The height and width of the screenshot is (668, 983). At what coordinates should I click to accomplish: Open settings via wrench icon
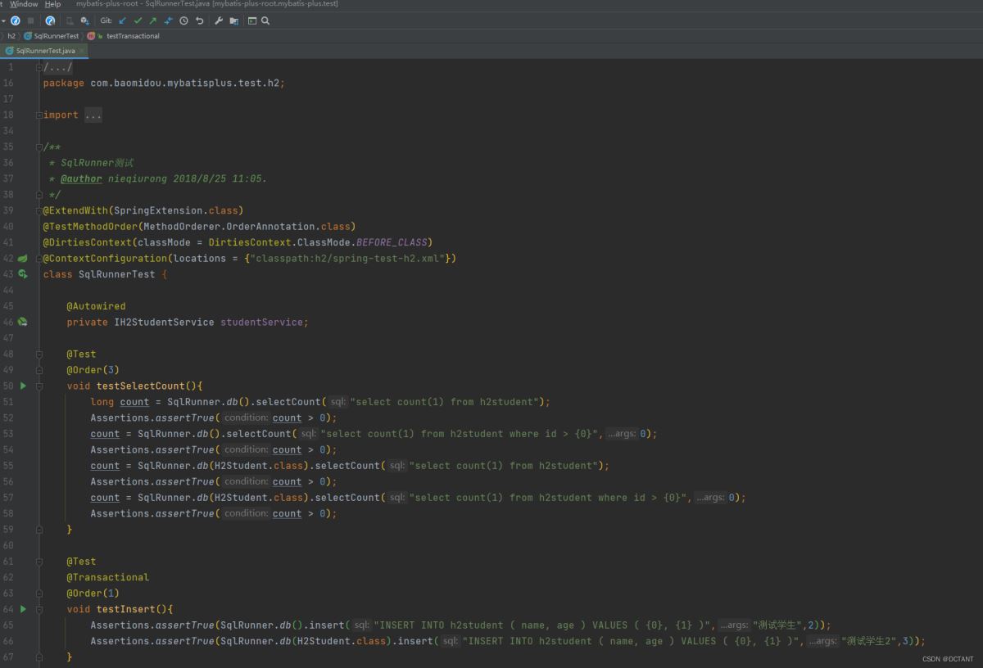(219, 20)
